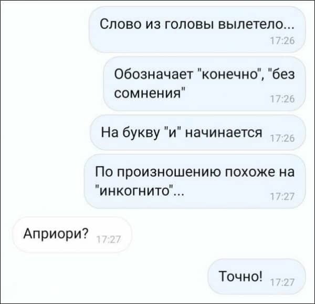Screen dimensions: 315x304
Task: Tap the message "На букву и начинается"
Action: click(x=198, y=133)
